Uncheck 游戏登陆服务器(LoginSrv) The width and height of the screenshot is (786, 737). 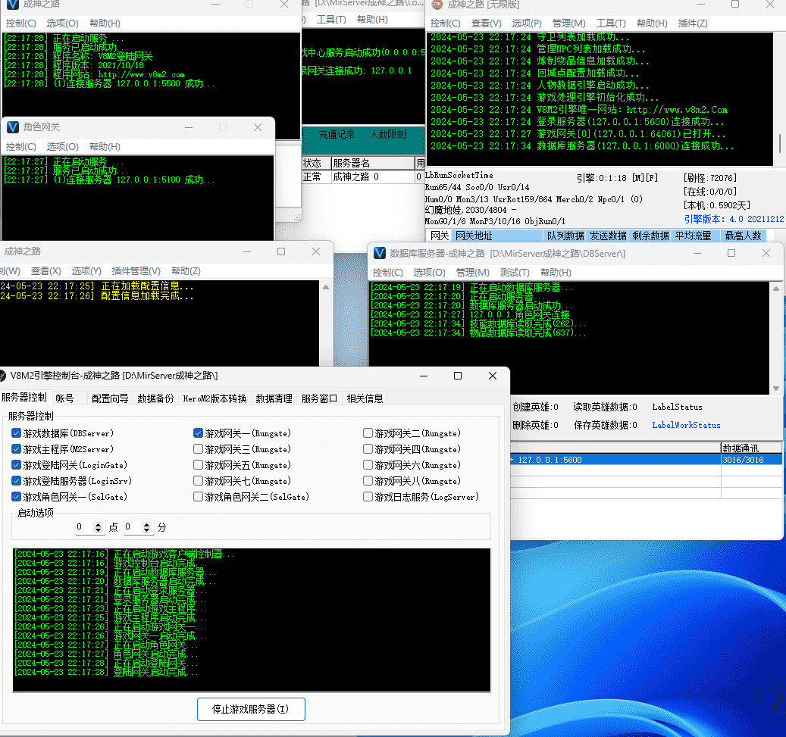[16, 481]
